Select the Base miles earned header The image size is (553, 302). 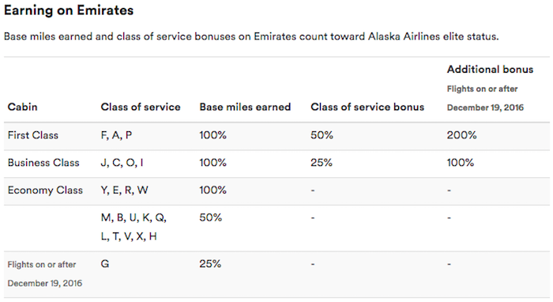[245, 107]
